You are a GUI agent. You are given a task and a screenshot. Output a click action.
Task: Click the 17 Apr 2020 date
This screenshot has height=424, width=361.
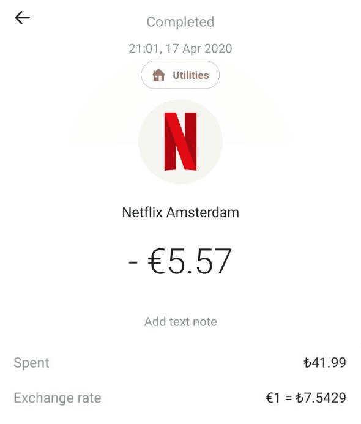[x=199, y=49]
